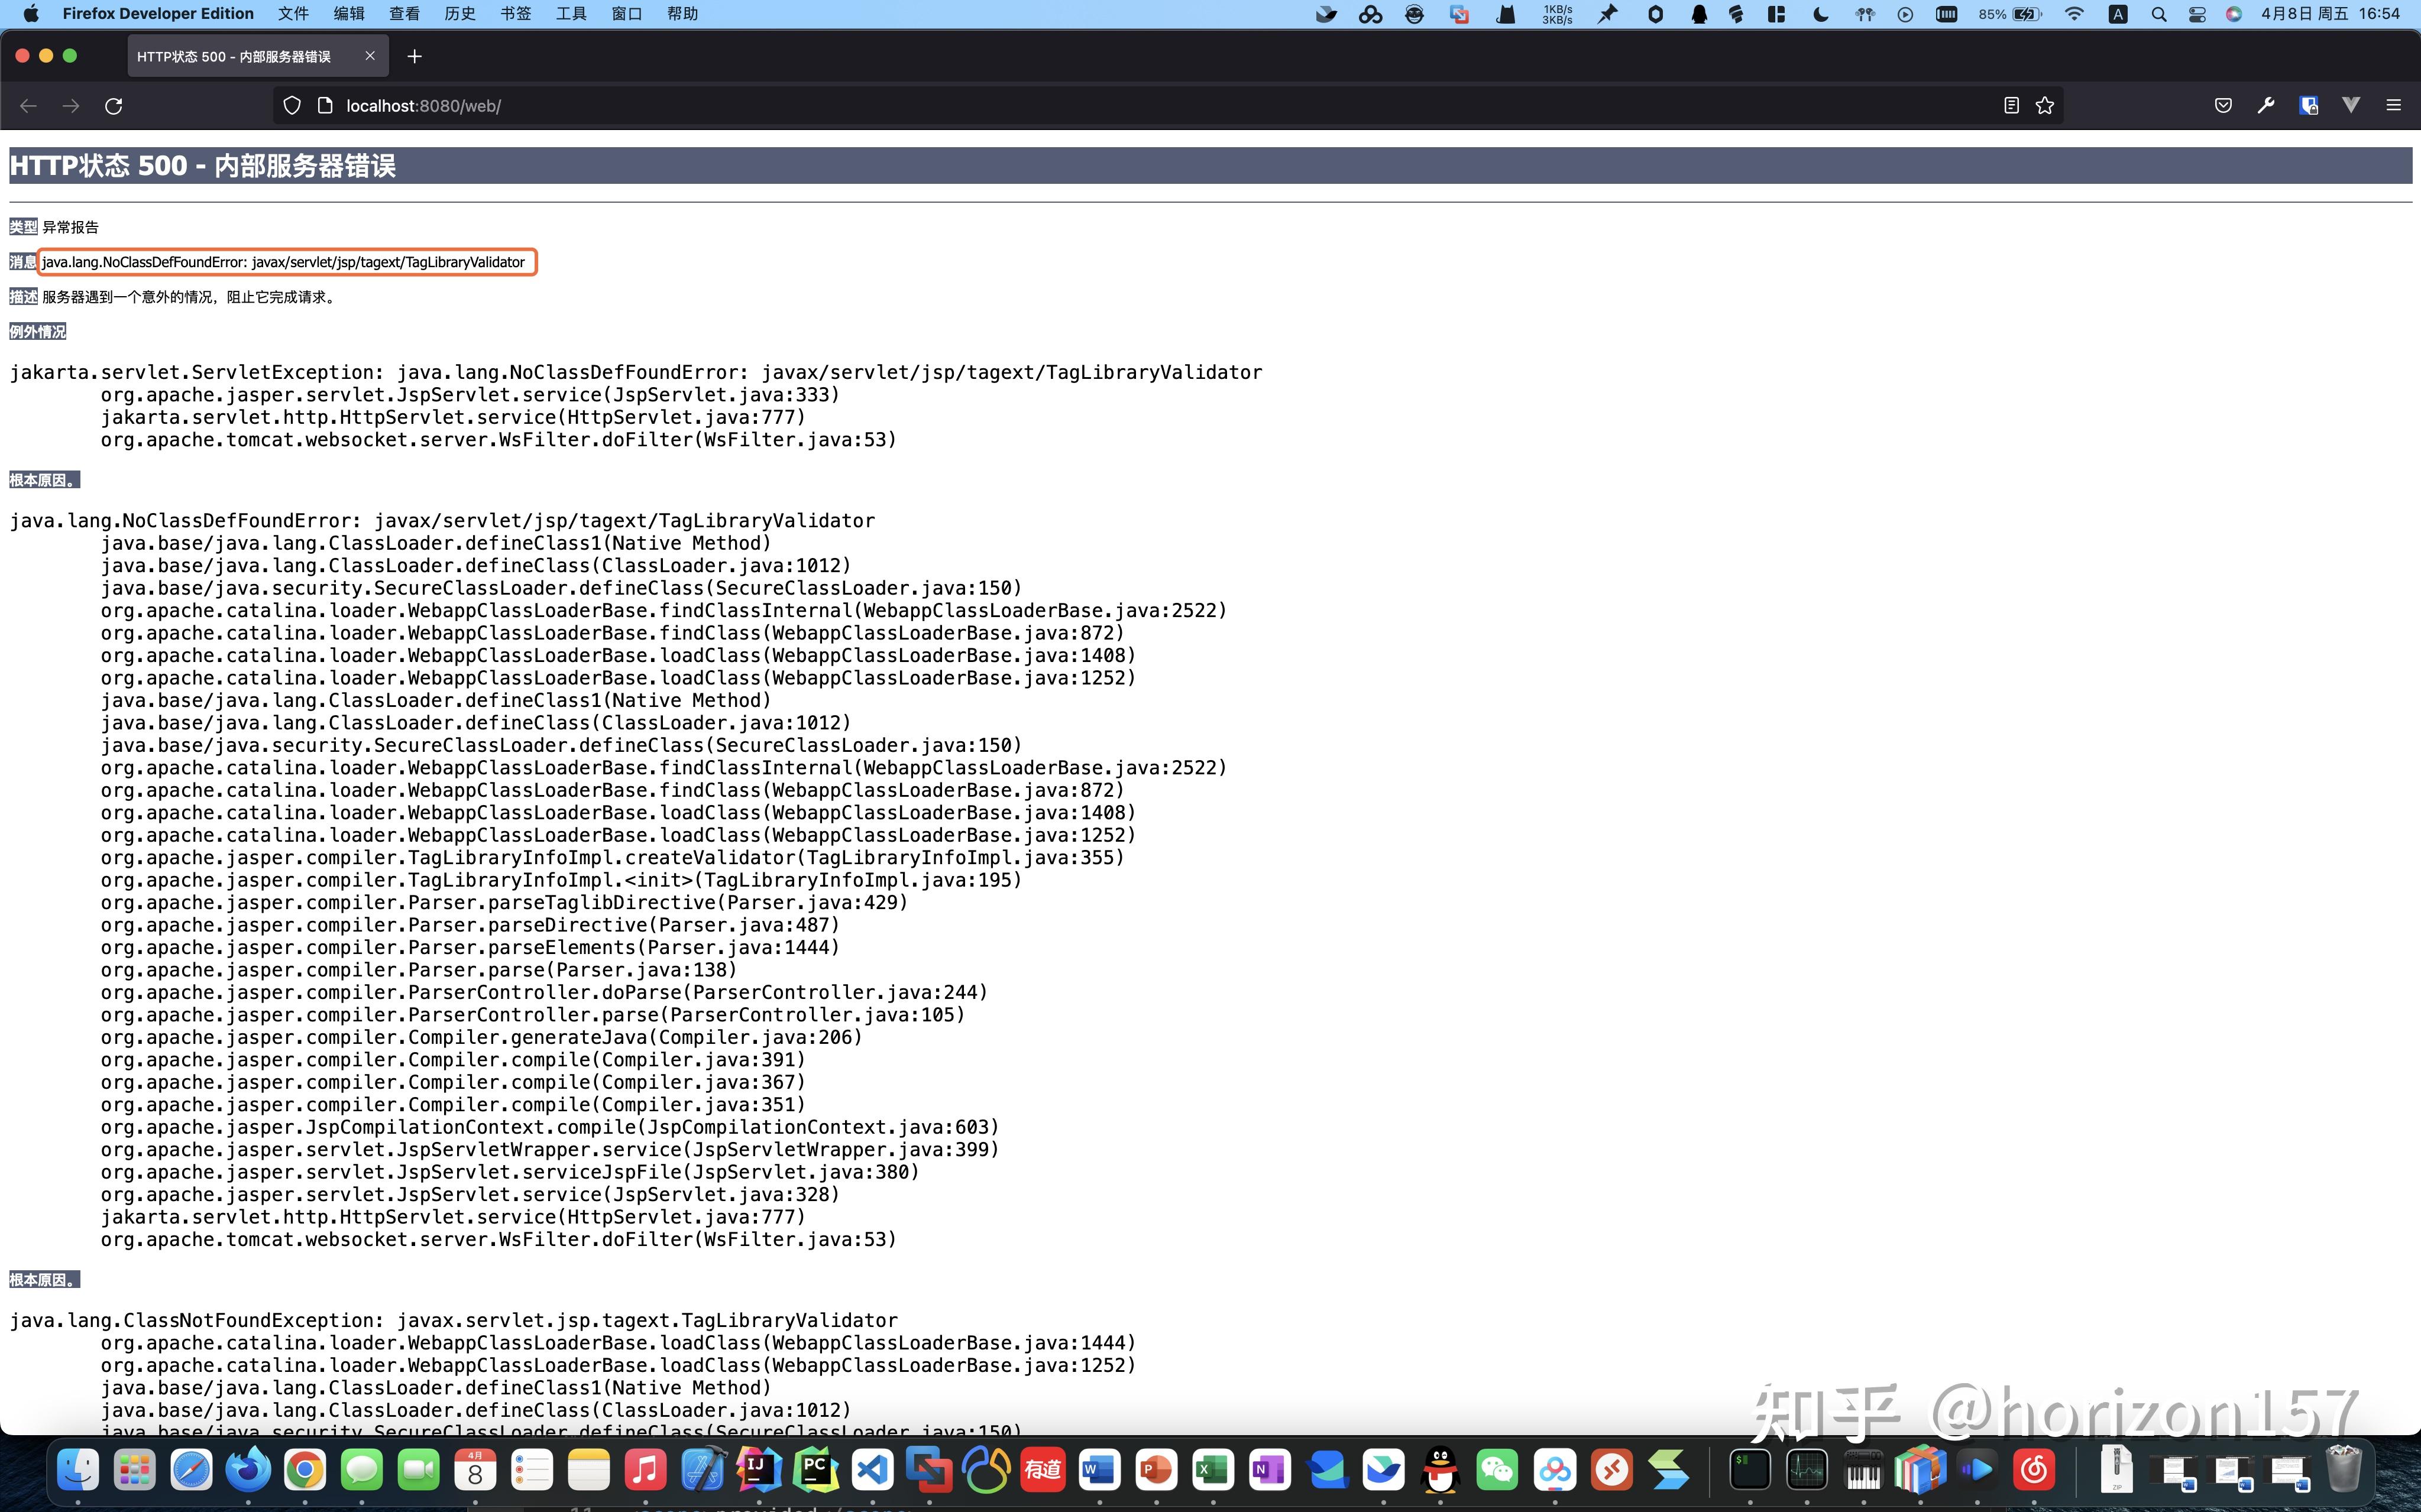Click the jakarta.servlet.ServletException line
Screen dimensions: 2421x1512
(x=636, y=372)
